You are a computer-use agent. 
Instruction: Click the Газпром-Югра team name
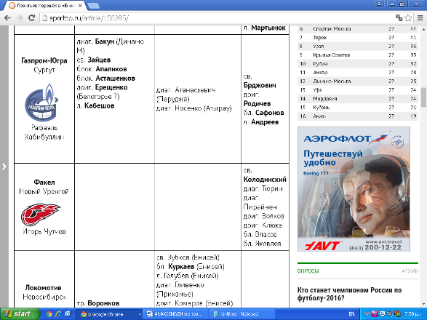point(44,61)
